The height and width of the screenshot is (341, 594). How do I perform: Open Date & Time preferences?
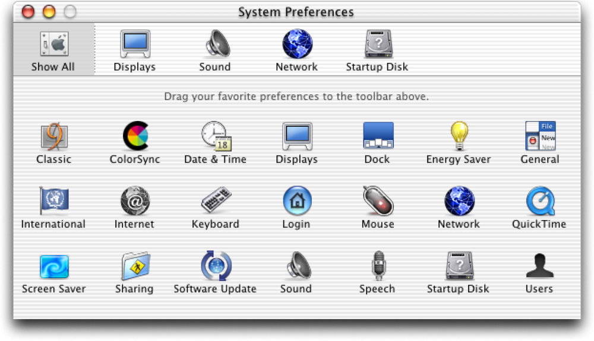[216, 144]
